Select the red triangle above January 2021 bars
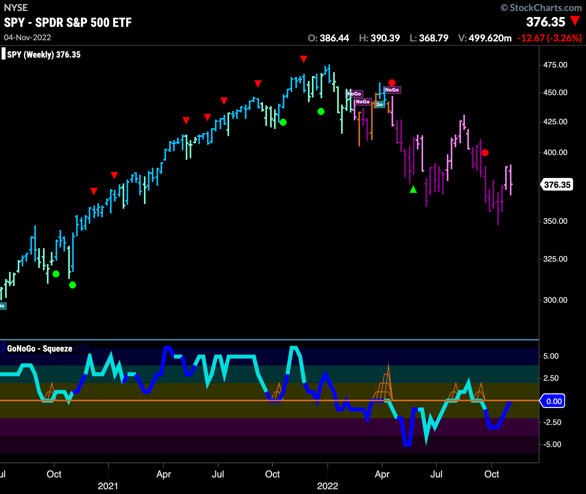586x494 pixels. 114,175
